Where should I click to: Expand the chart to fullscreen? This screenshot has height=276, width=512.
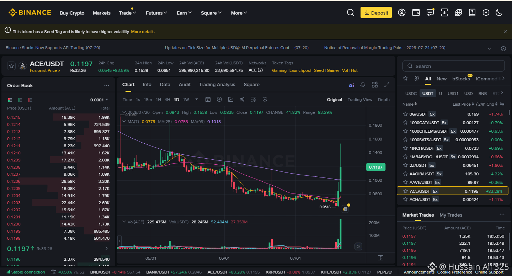tap(387, 85)
